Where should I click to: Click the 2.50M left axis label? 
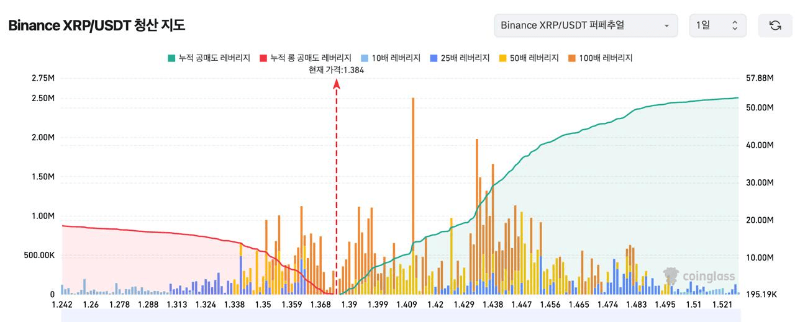[x=43, y=99]
